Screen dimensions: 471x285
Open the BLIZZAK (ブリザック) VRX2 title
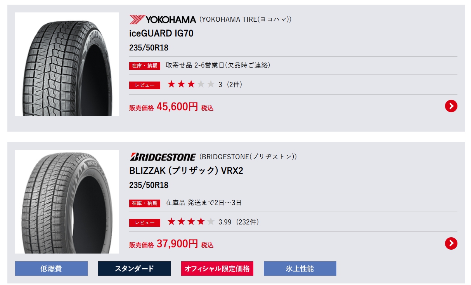pos(186,171)
